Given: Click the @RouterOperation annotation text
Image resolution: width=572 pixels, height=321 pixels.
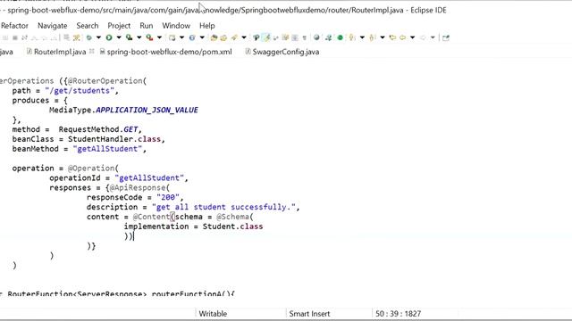Looking at the screenshot, I should [x=105, y=81].
